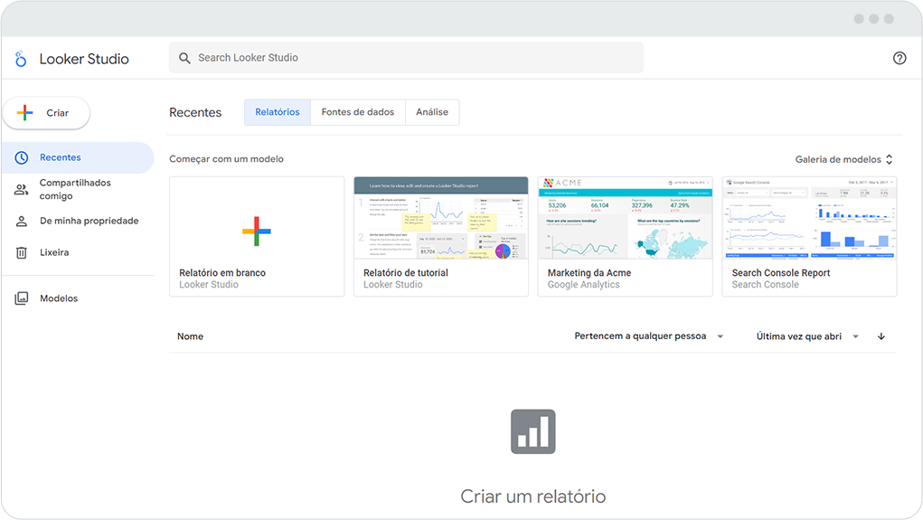The width and height of the screenshot is (923, 520).
Task: Click the Relatório em branco title text
Action: point(222,273)
